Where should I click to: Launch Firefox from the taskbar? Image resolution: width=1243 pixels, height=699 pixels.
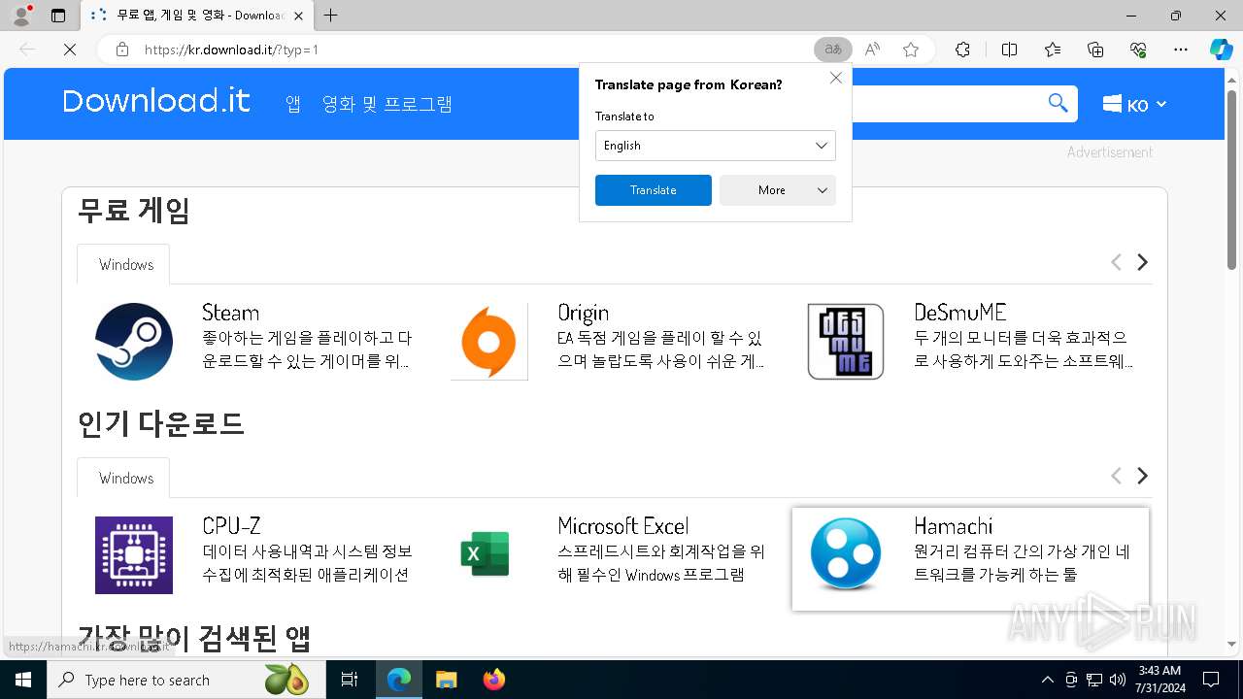494,680
